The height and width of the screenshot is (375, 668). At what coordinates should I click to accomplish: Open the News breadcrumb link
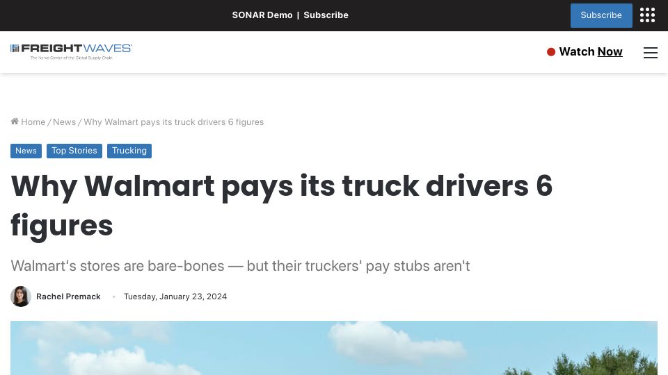tap(64, 122)
